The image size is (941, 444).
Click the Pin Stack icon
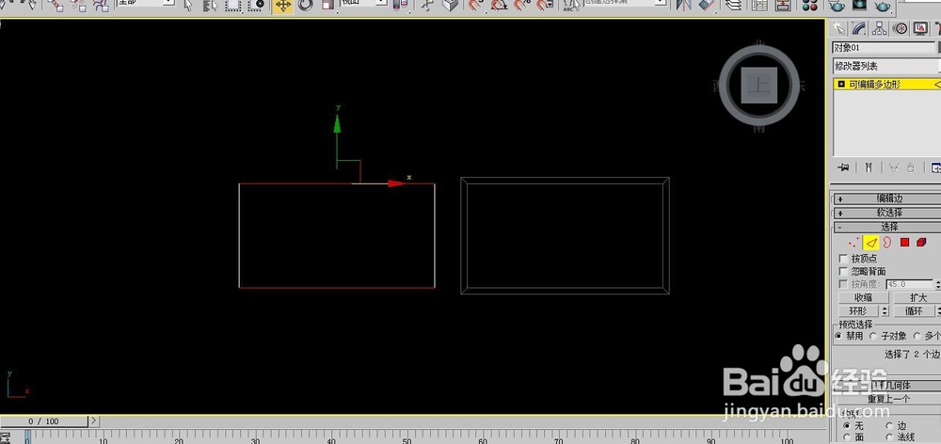[843, 167]
